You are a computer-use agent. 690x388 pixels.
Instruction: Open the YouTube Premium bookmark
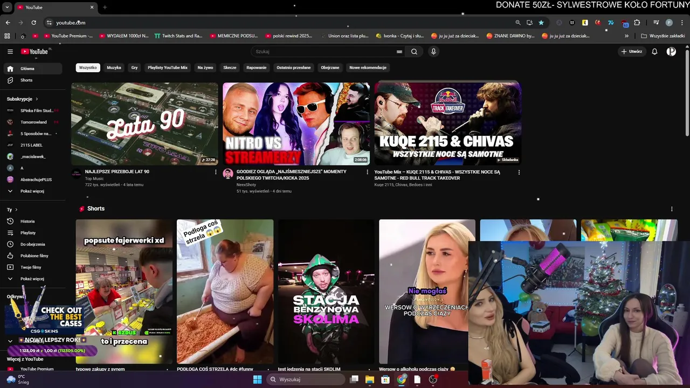(x=68, y=36)
